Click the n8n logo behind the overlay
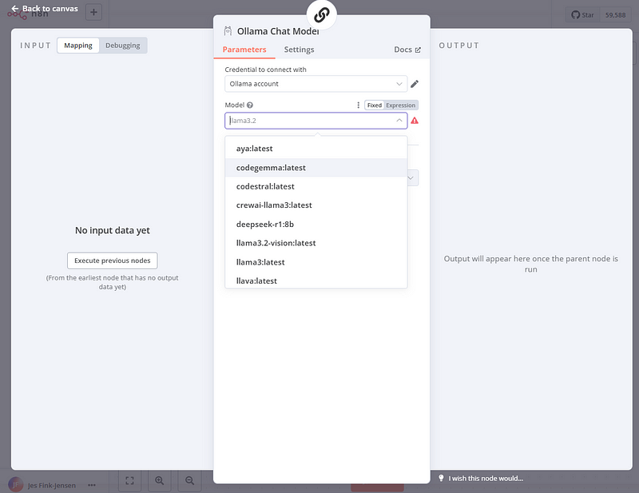This screenshot has width=639, height=493. (28, 14)
